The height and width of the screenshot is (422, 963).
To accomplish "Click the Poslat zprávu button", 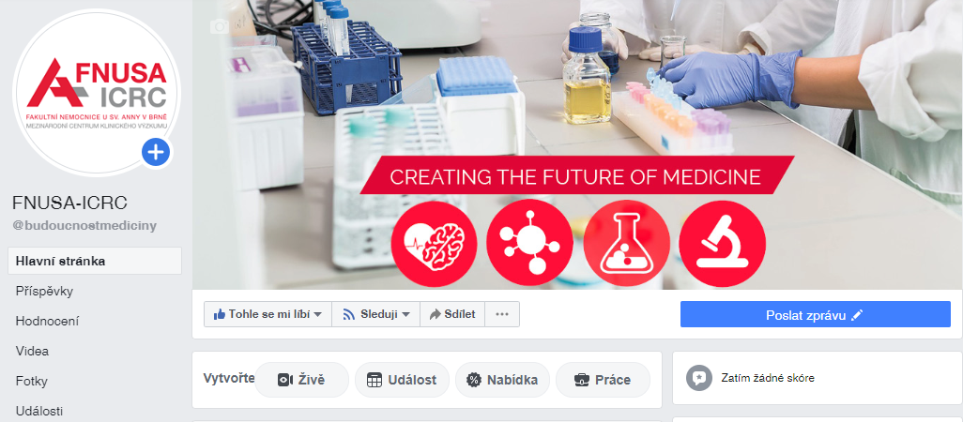I will point(815,315).
